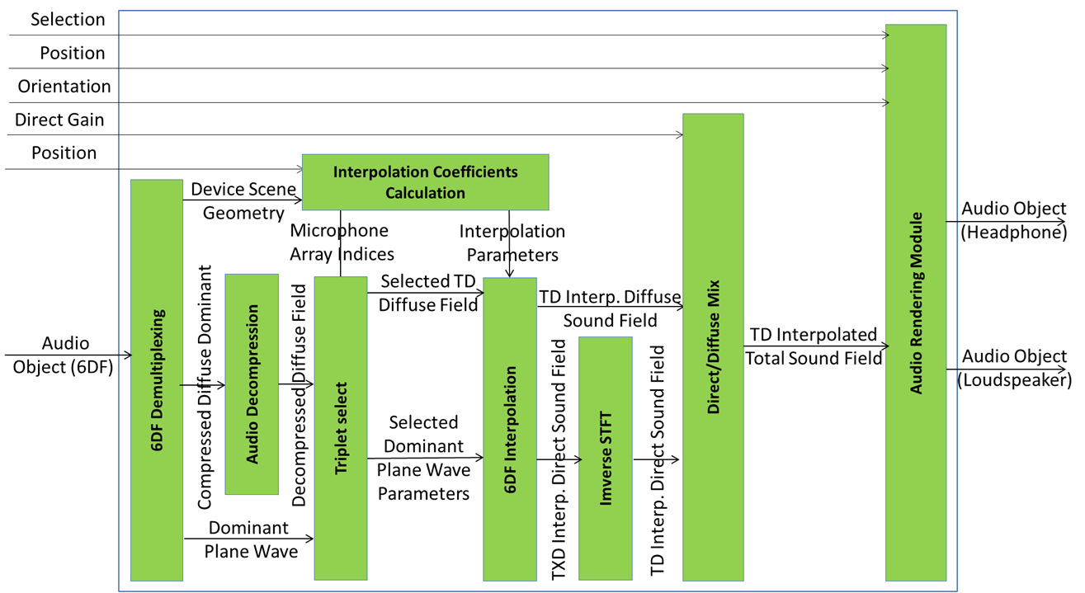
Task: Select the Audio Decompression block
Action: tap(252, 384)
